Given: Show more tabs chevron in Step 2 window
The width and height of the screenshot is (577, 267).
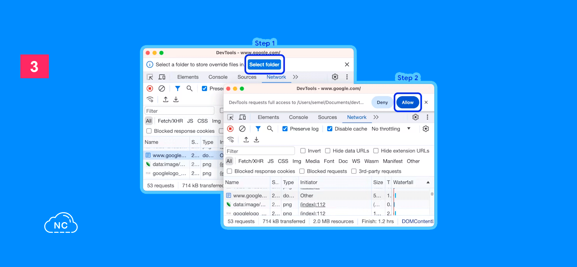Looking at the screenshot, I should [376, 117].
